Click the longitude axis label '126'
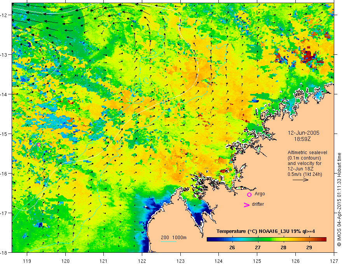 tap(295, 261)
